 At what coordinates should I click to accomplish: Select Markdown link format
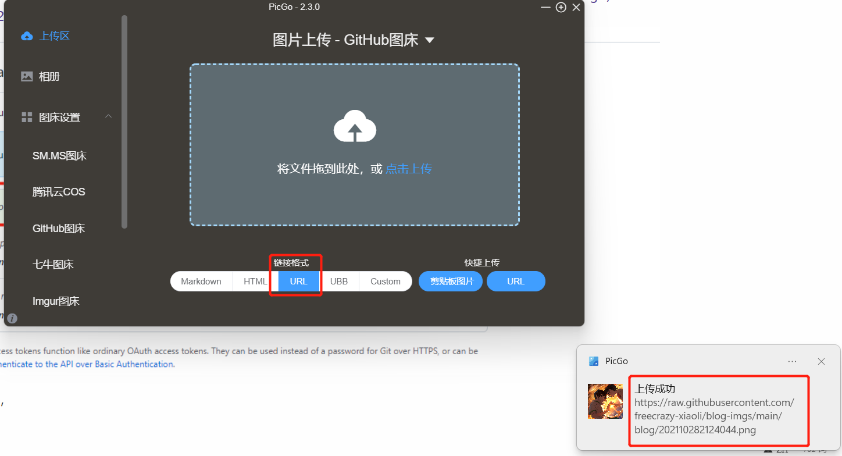click(x=201, y=282)
